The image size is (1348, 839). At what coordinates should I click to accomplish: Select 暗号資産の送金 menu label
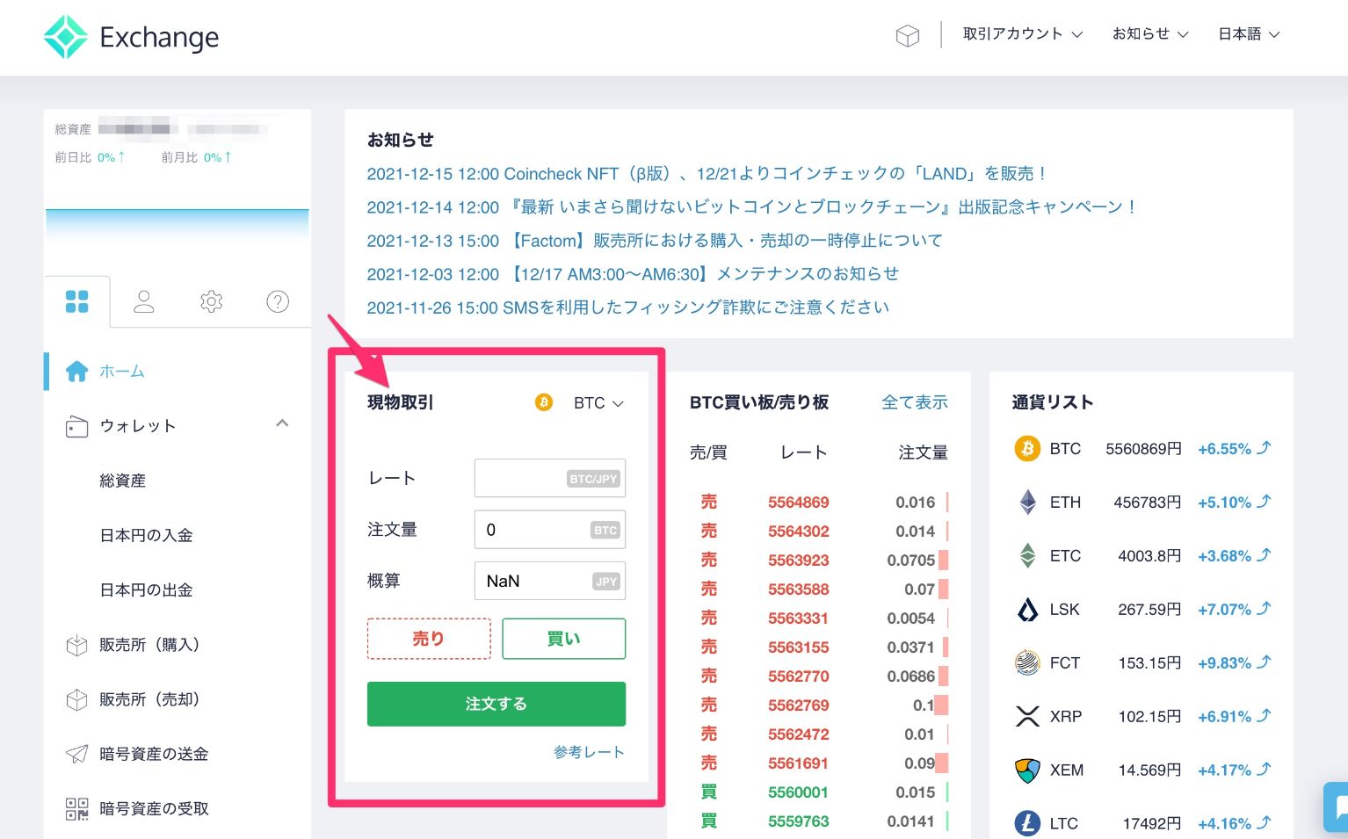pos(154,754)
